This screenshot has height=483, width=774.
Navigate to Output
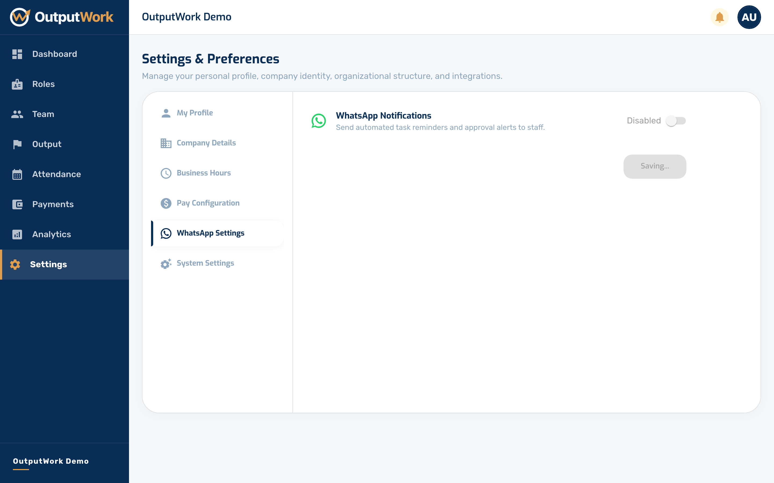pyautogui.click(x=64, y=144)
